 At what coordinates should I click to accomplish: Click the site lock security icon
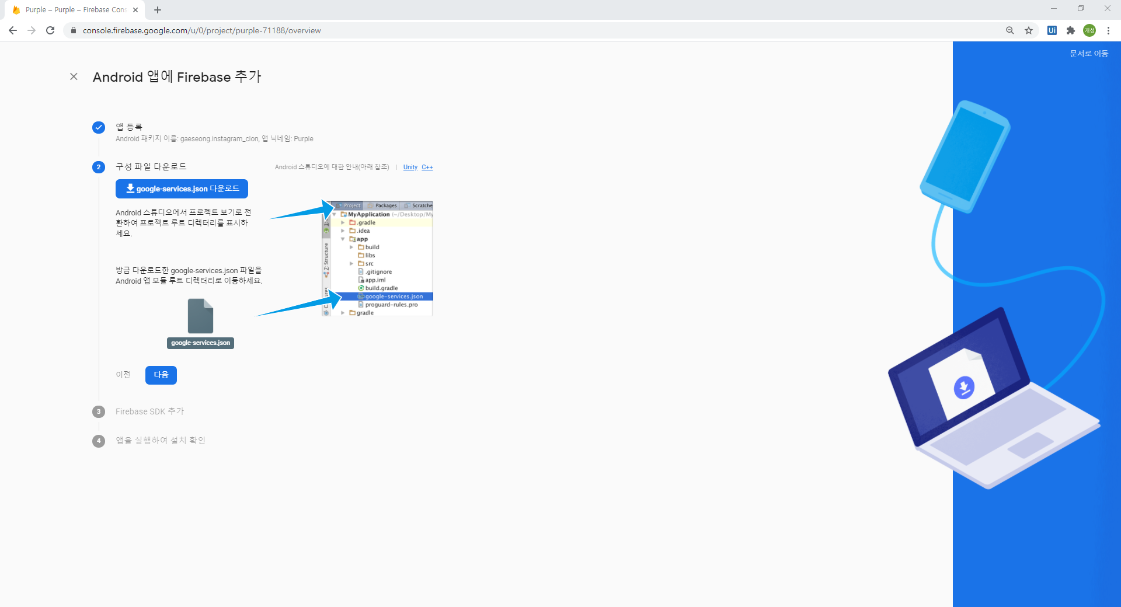(74, 30)
